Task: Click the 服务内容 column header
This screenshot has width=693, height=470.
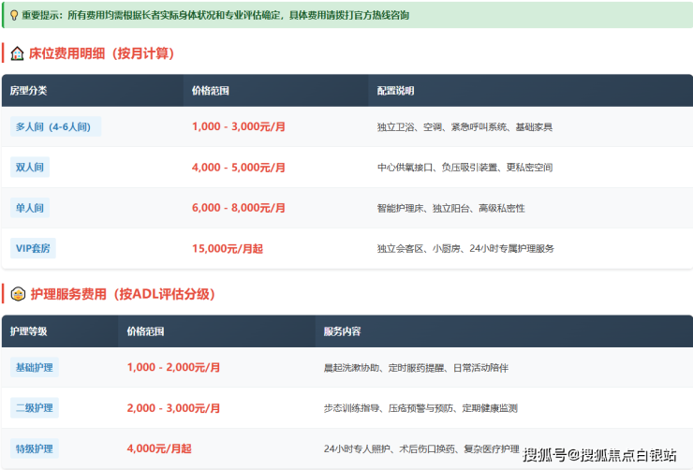Action: coord(342,331)
